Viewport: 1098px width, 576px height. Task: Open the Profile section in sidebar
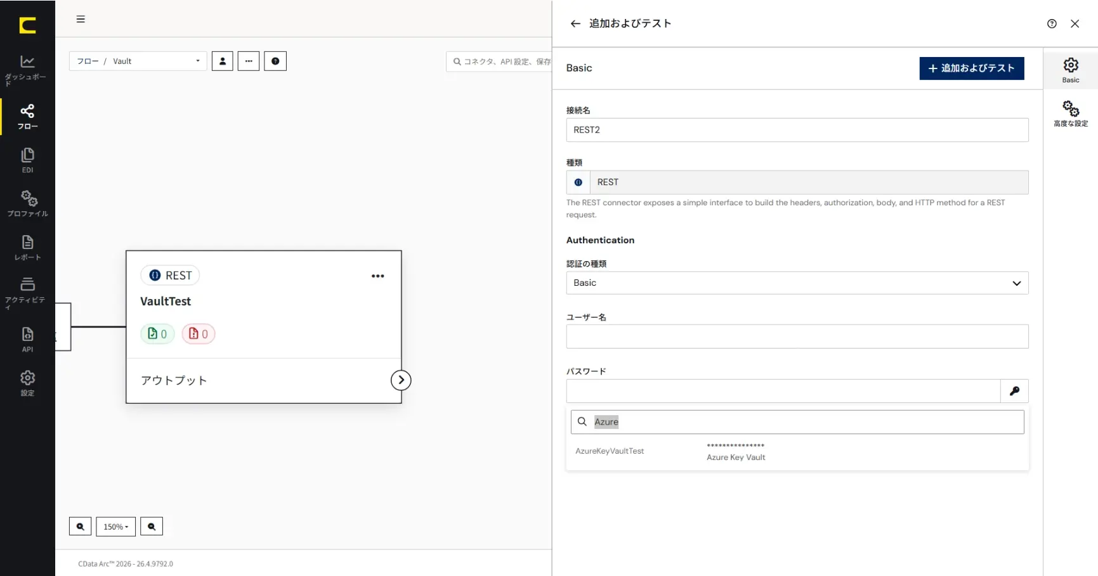pyautogui.click(x=27, y=203)
